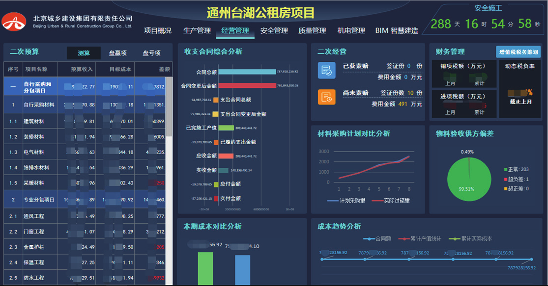Click the 已获索赔 blue document icon
Viewport: 548px width, 286px height.
(326, 70)
